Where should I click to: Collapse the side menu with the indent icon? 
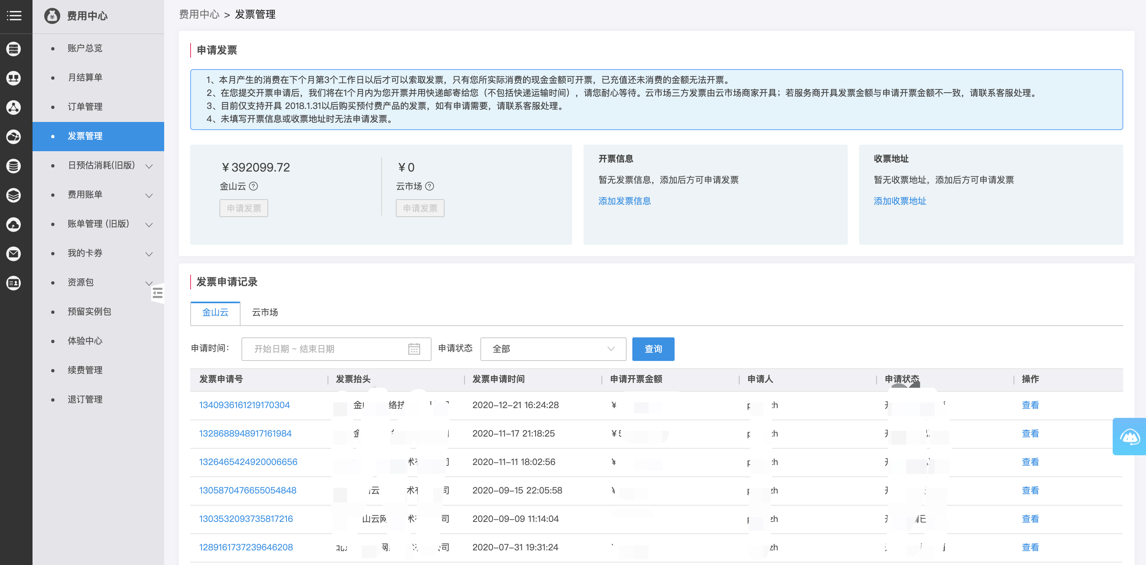pyautogui.click(x=158, y=293)
